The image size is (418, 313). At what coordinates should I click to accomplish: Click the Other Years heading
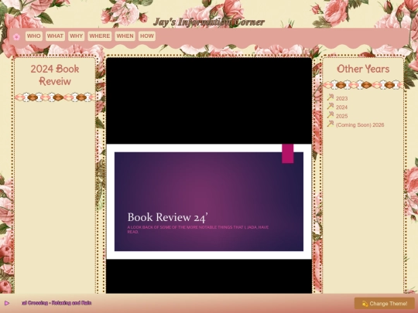coord(363,69)
